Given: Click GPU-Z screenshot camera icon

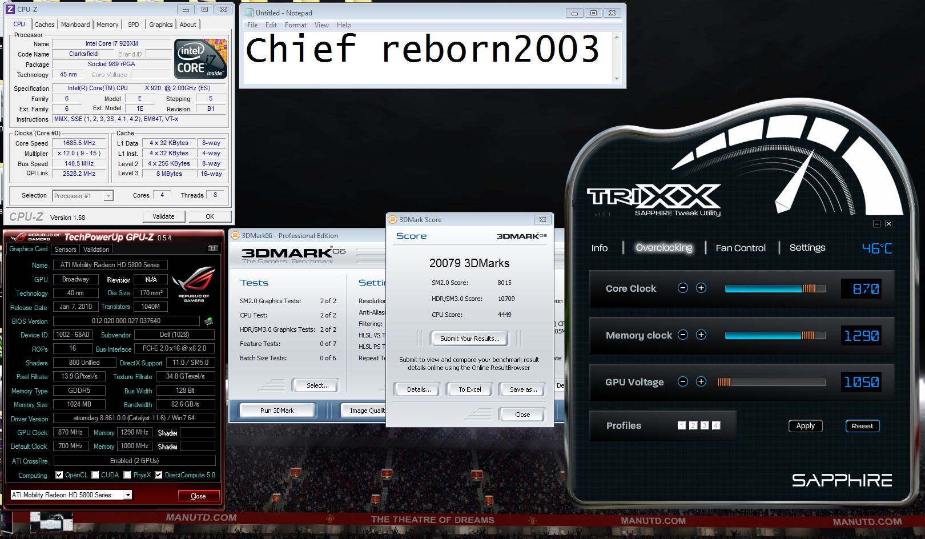Looking at the screenshot, I should (x=213, y=248).
